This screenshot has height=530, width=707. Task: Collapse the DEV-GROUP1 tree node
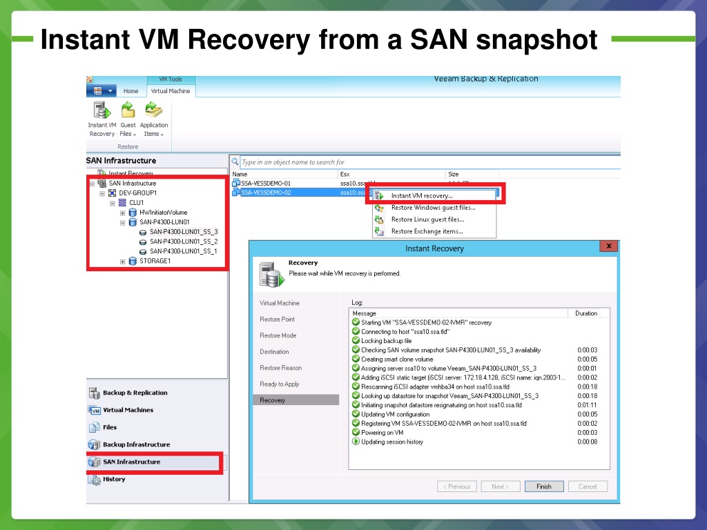coord(102,193)
